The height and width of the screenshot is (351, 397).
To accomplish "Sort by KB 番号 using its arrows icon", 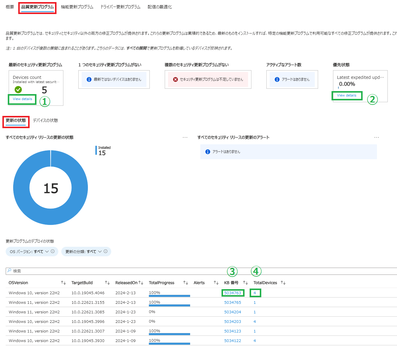I will [245, 283].
